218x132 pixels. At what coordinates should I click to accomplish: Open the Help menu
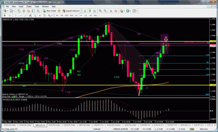click(x=54, y=7)
